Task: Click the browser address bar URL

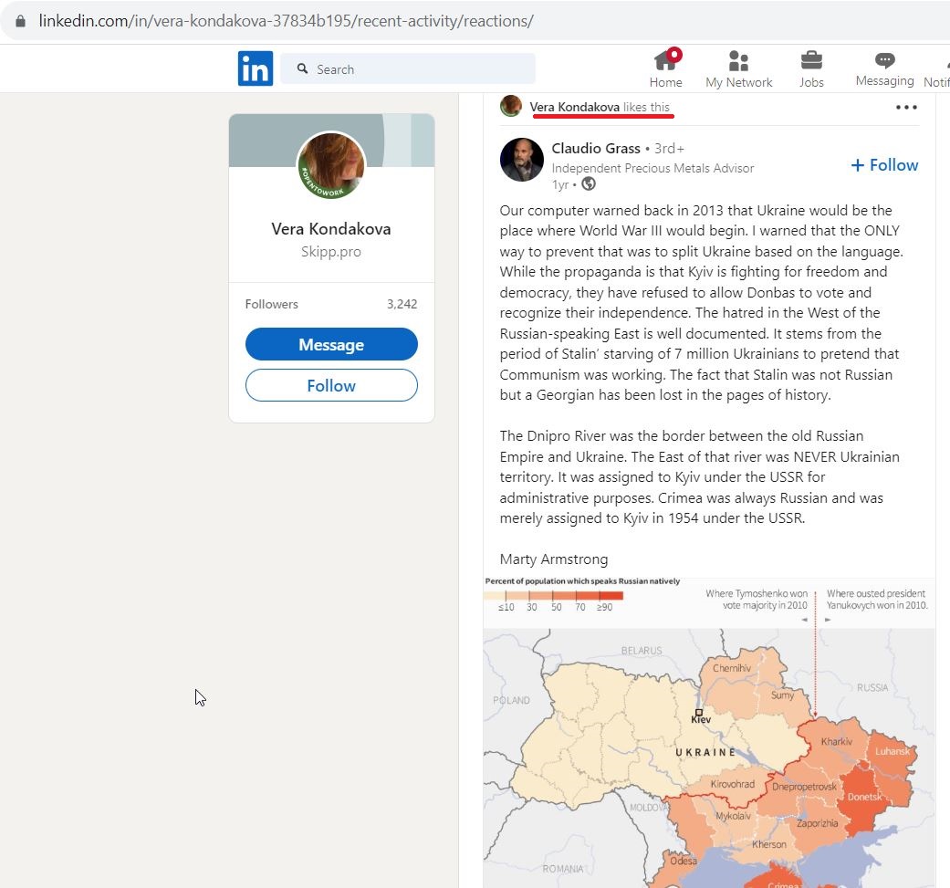Action: [x=286, y=21]
